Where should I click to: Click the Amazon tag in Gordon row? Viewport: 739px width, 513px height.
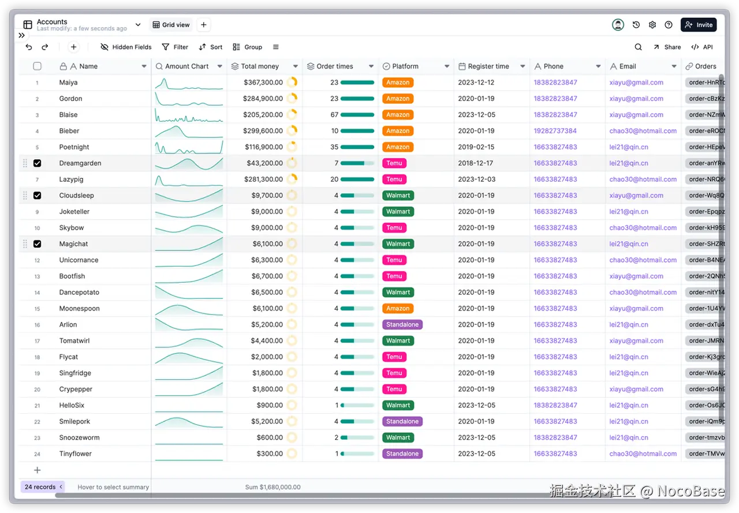pyautogui.click(x=398, y=99)
